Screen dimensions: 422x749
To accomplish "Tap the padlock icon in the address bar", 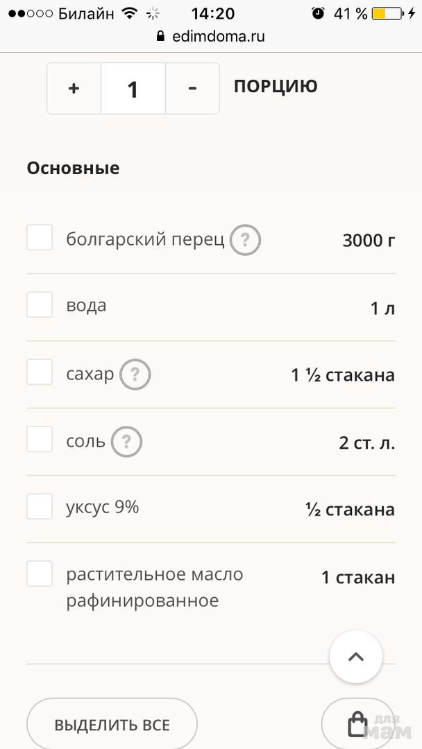I will click(161, 37).
